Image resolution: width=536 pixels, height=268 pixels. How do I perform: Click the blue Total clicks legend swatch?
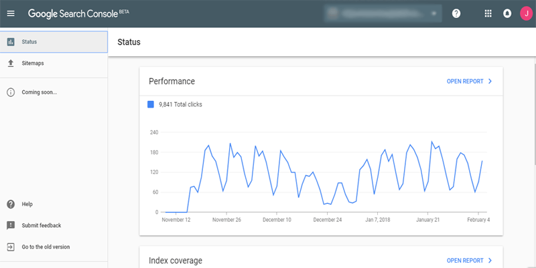(150, 104)
